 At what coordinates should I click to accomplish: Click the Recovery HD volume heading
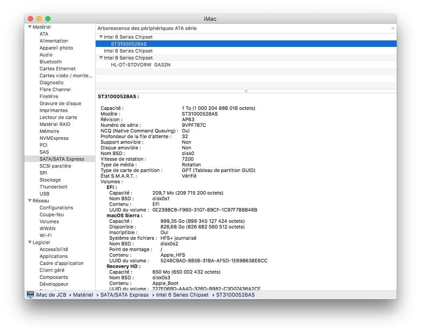pos(124,266)
